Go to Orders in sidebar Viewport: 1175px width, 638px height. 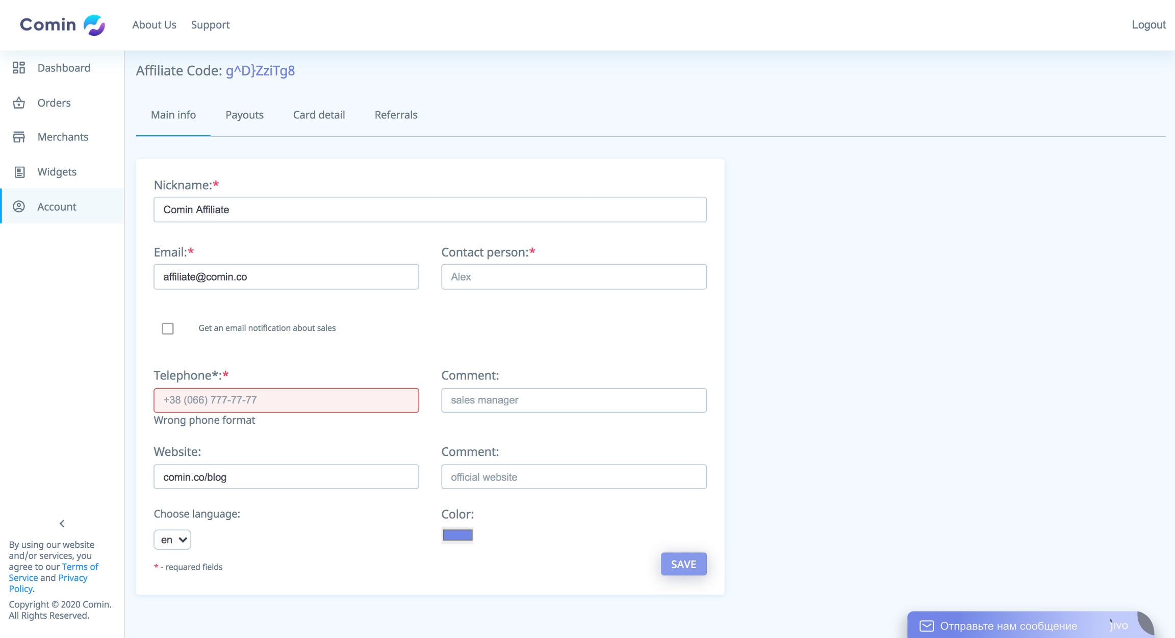click(62, 103)
